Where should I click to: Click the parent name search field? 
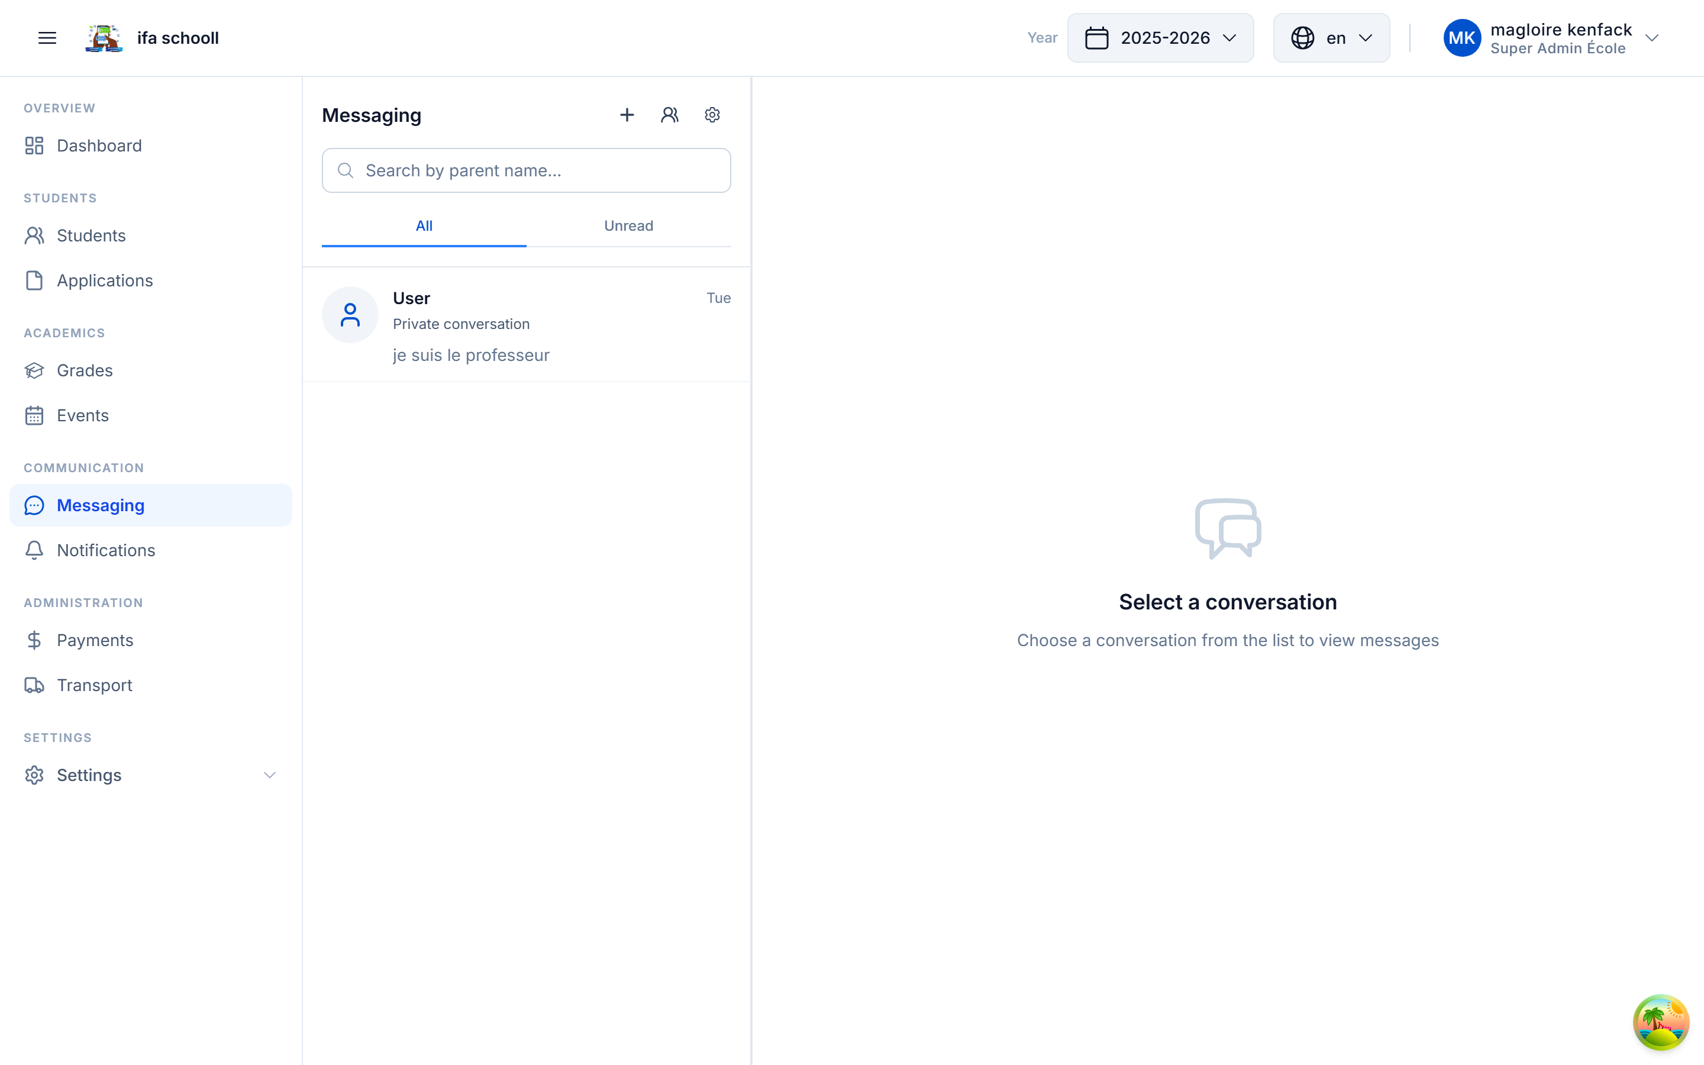[526, 170]
